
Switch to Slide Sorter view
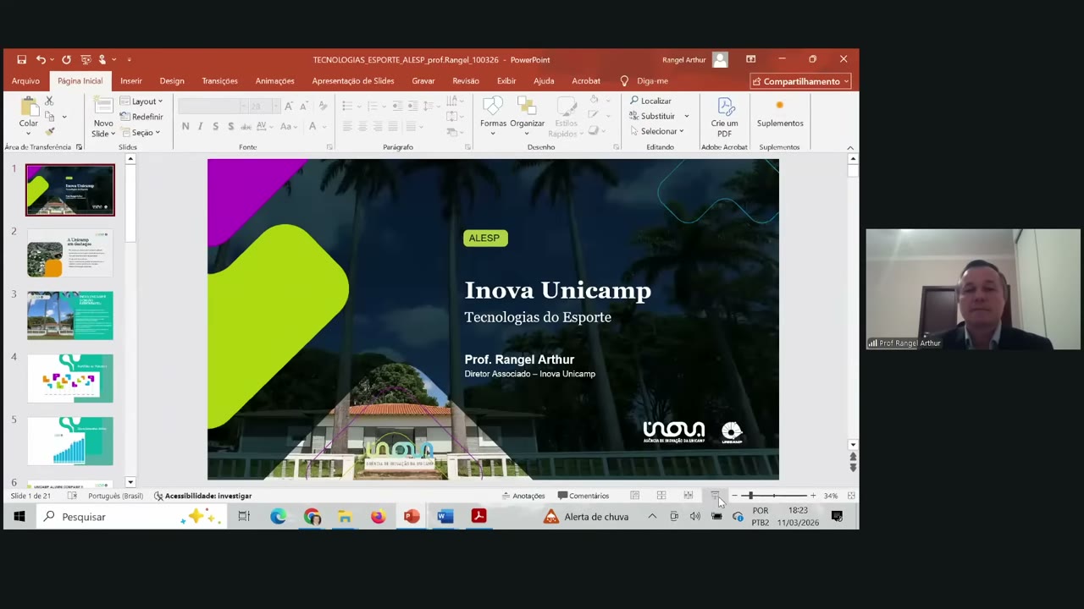pos(661,496)
